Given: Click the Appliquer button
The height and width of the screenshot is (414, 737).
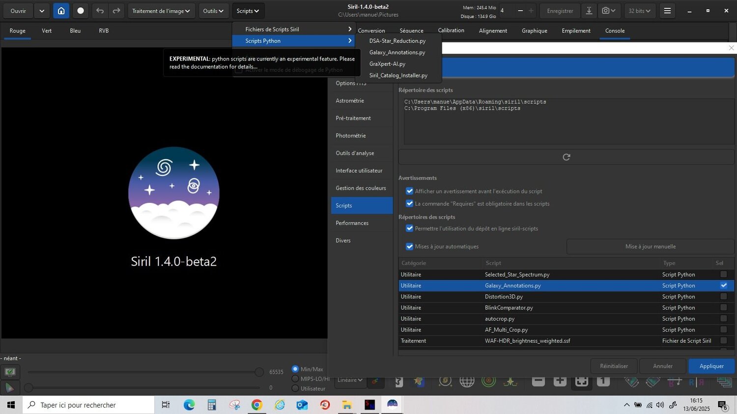Looking at the screenshot, I should tap(711, 366).
